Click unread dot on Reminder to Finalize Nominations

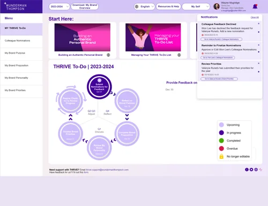tap(259, 52)
